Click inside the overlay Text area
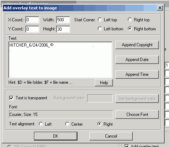 [x=60, y=60]
